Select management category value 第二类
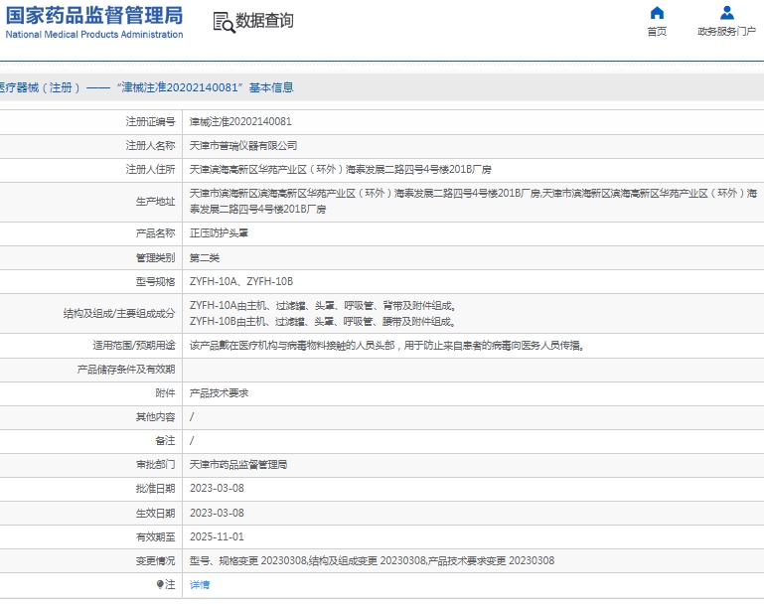The image size is (764, 607). 204,257
